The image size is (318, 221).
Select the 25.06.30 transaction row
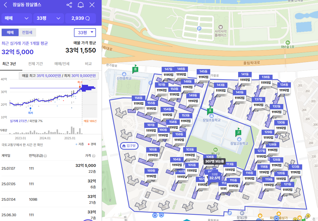tap(49, 214)
